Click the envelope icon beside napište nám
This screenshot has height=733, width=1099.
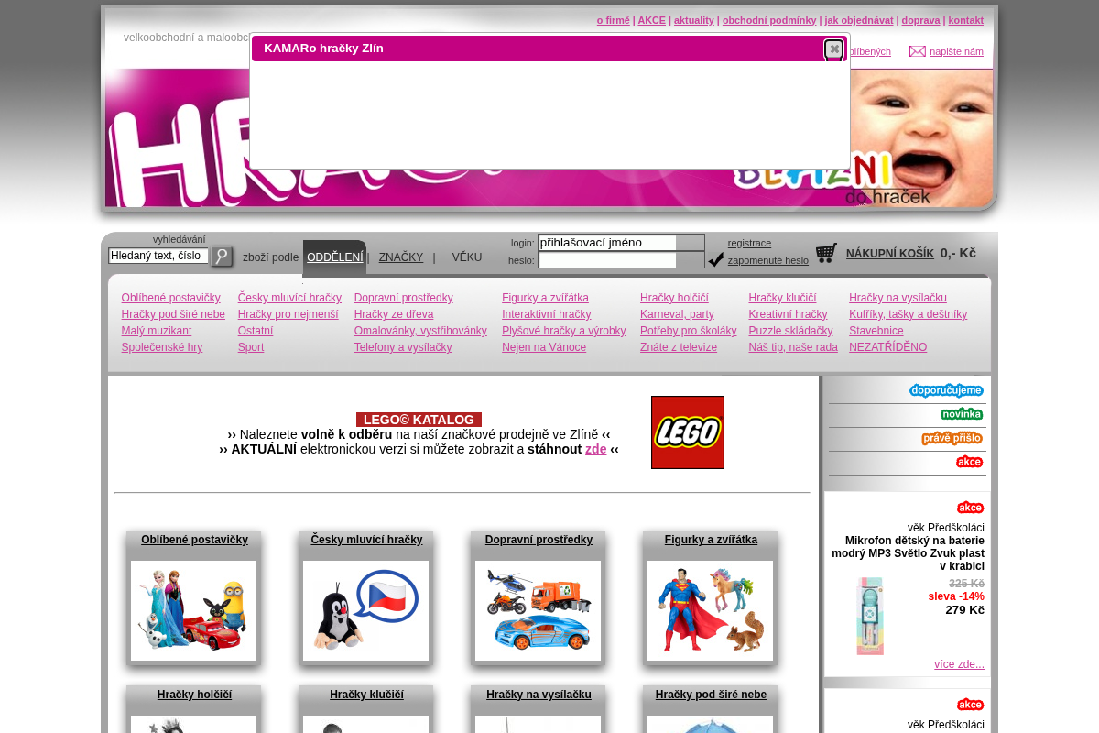[917, 51]
